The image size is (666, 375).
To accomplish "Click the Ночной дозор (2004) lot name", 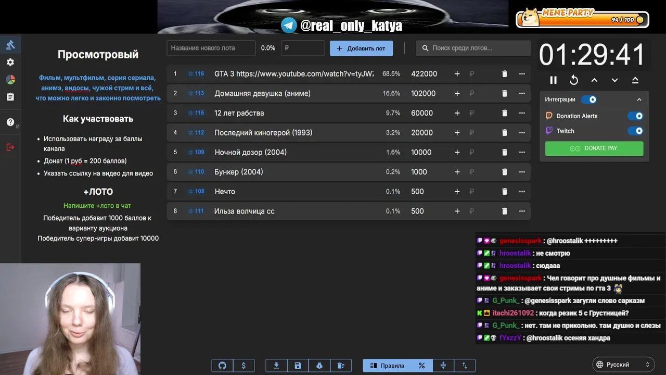I will pyautogui.click(x=251, y=152).
